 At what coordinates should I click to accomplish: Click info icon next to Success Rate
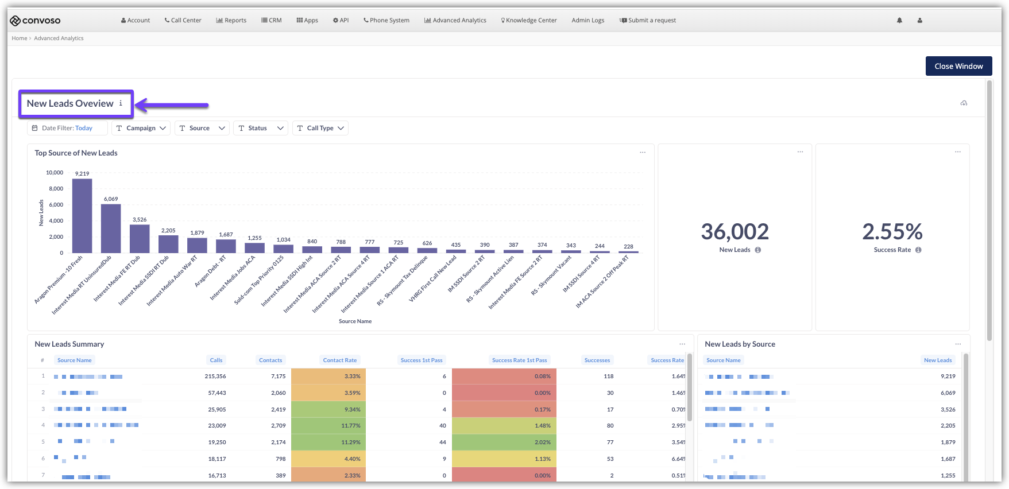click(918, 250)
